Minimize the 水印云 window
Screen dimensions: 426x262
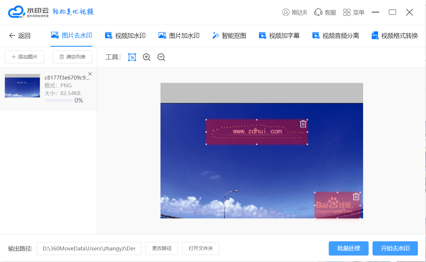click(x=375, y=12)
